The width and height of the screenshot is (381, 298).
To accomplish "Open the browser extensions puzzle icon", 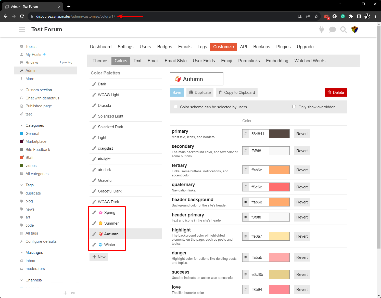I will point(351,16).
